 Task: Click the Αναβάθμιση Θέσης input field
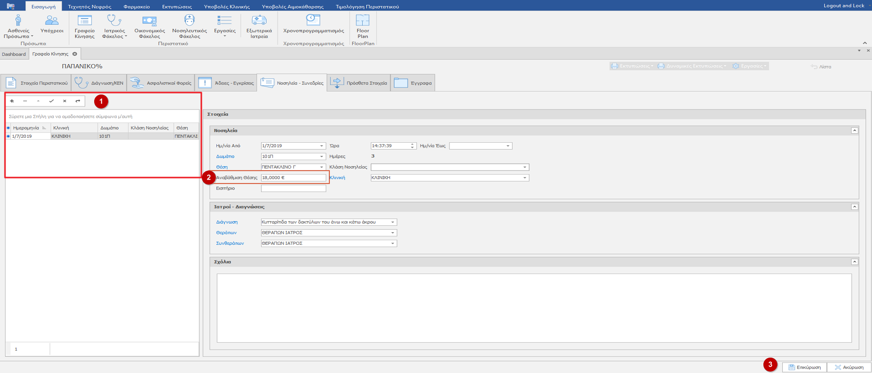pyautogui.click(x=293, y=178)
